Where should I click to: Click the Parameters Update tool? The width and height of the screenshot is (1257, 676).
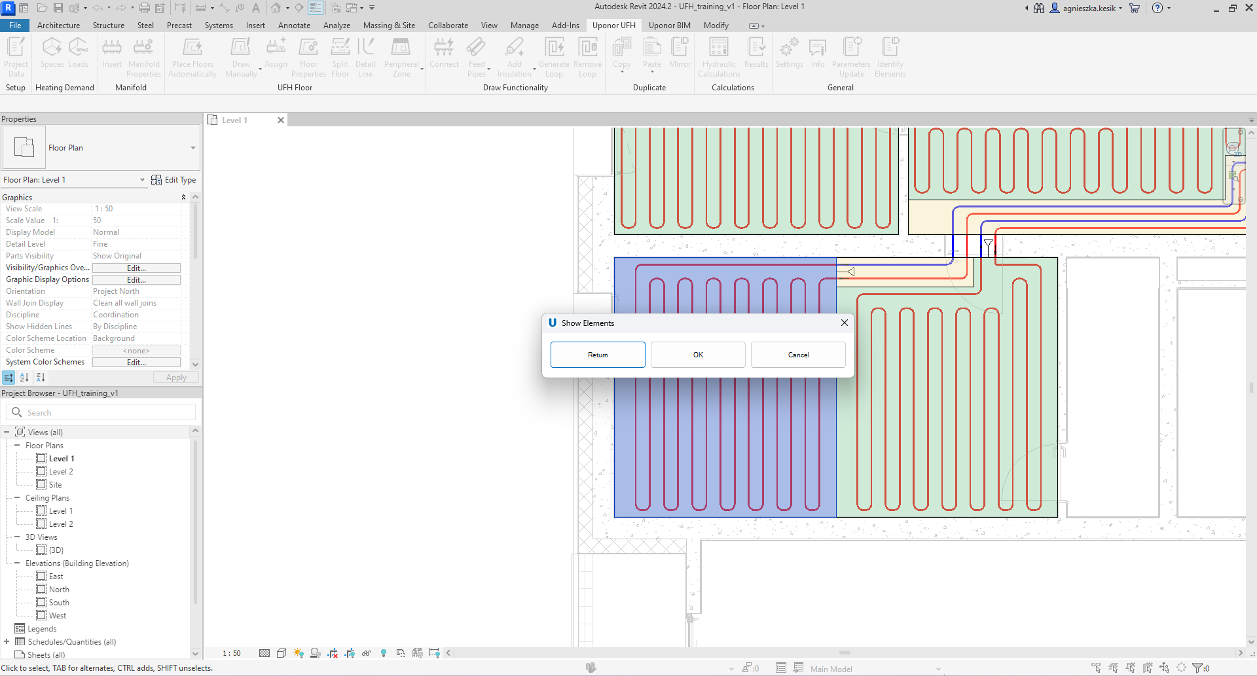pos(851,58)
